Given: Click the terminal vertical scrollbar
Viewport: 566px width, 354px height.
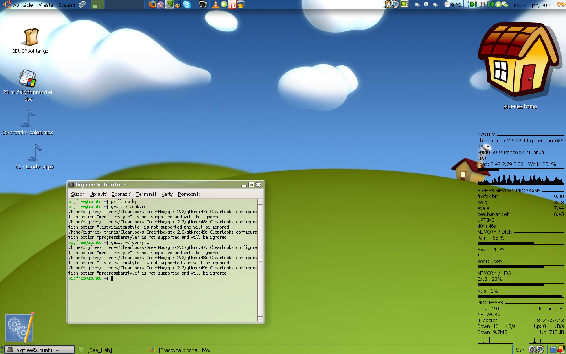Looking at the screenshot, I should [260, 260].
